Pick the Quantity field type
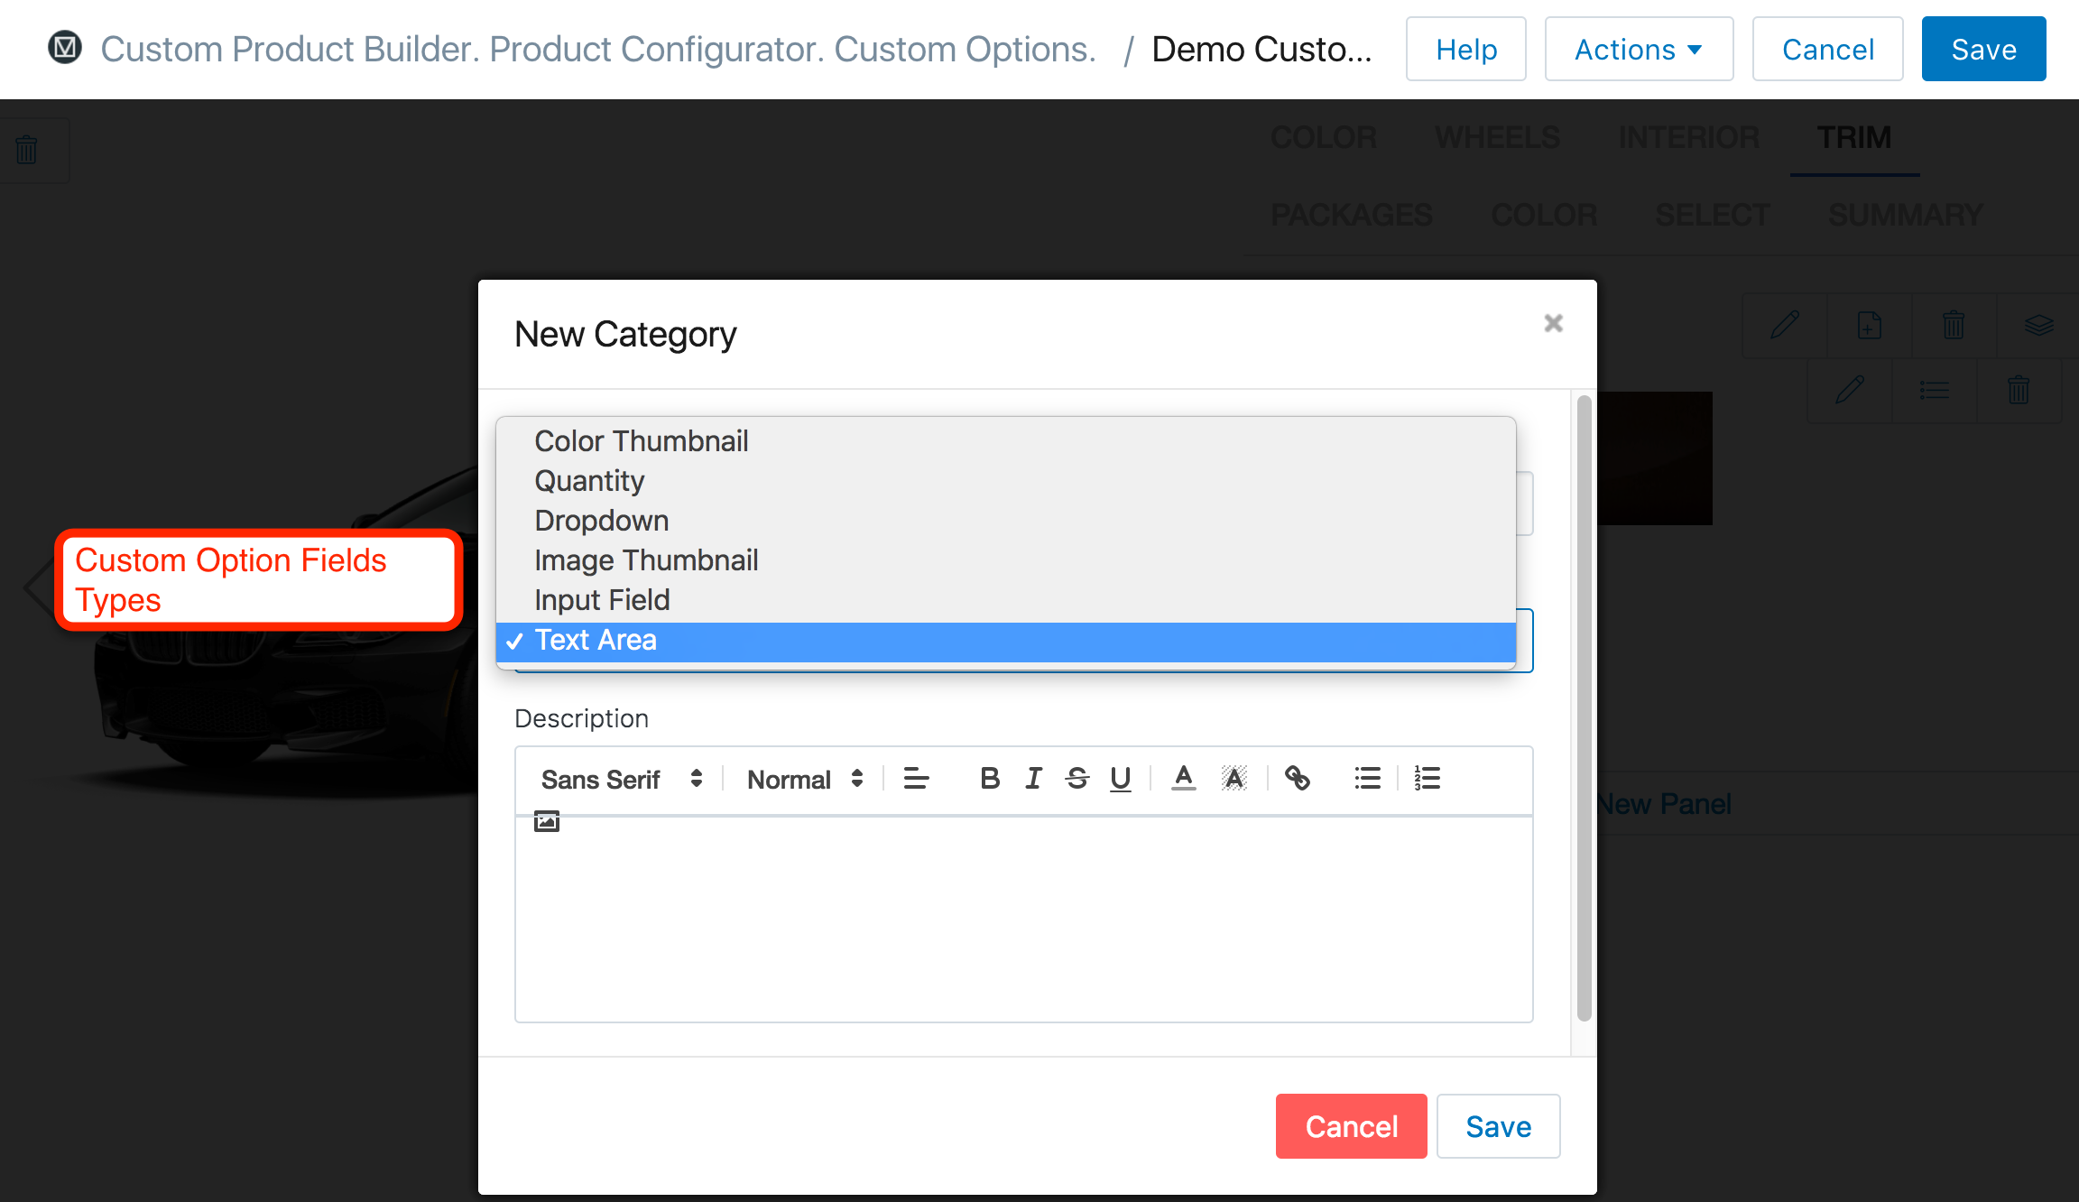Image resolution: width=2079 pixels, height=1202 pixels. 589,481
